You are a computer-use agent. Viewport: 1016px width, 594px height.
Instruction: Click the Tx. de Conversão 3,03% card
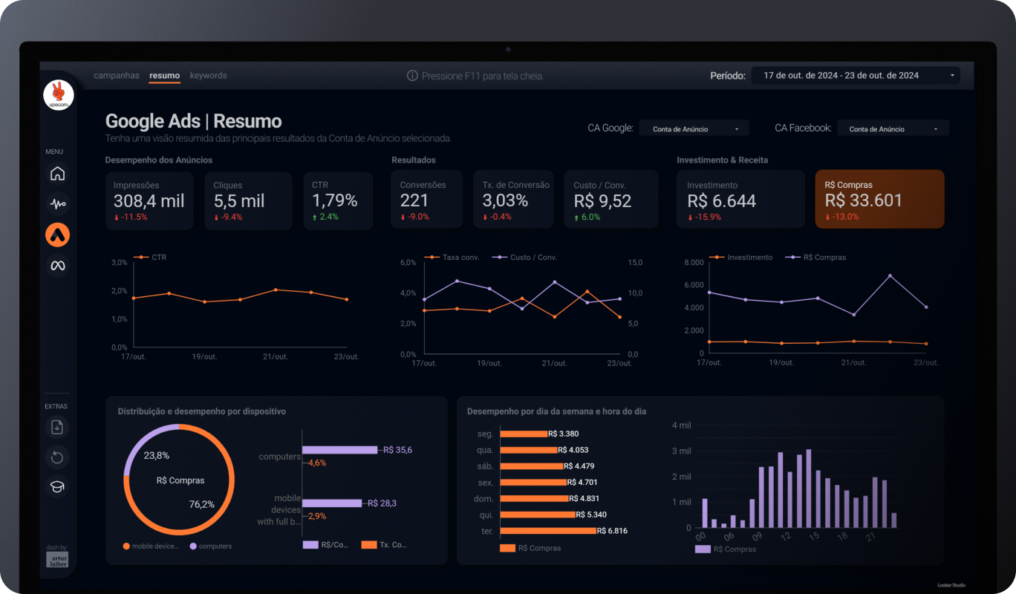click(x=513, y=199)
